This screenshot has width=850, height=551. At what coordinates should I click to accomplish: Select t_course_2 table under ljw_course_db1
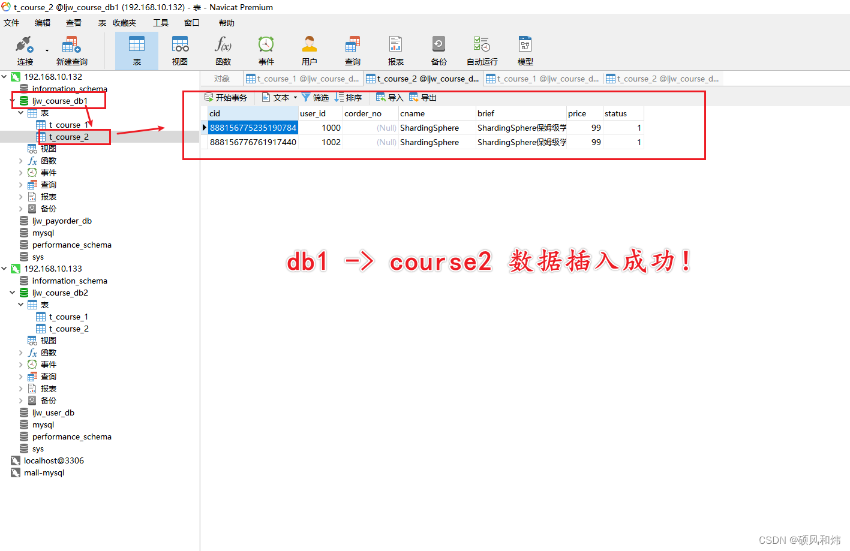[68, 137]
